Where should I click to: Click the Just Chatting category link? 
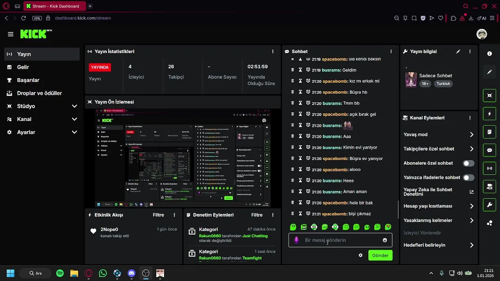coord(255,236)
